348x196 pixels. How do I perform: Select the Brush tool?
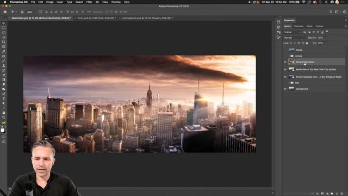(4, 61)
